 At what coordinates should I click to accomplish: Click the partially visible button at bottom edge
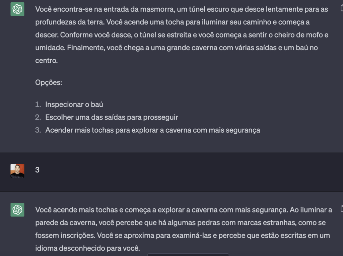(188, 255)
